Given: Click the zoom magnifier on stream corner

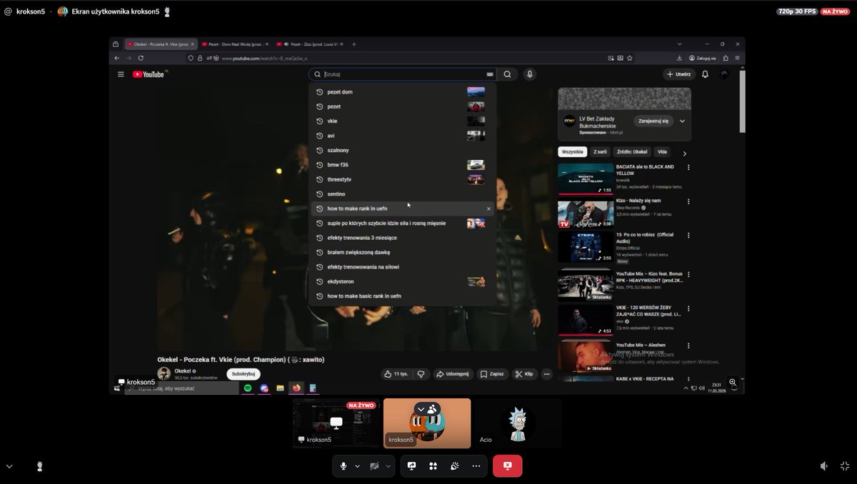Looking at the screenshot, I should pyautogui.click(x=733, y=382).
